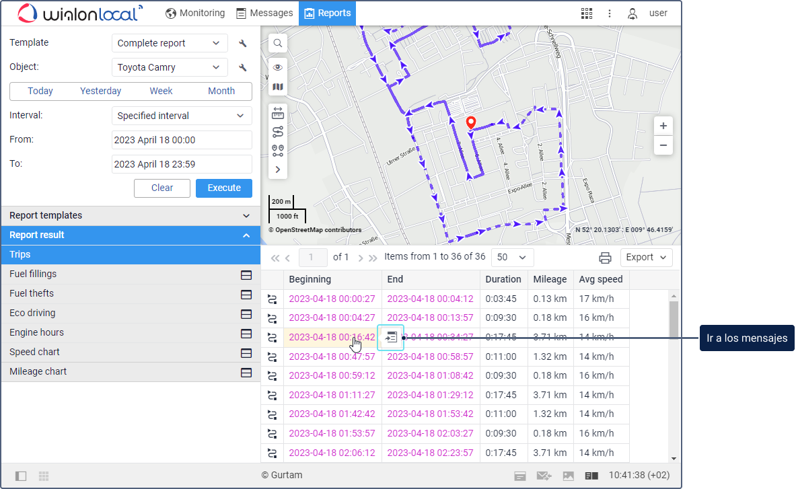Click the go to messages icon in row
This screenshot has height=489, width=796.
392,338
